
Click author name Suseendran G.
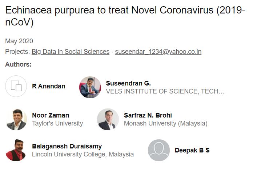tap(128, 83)
